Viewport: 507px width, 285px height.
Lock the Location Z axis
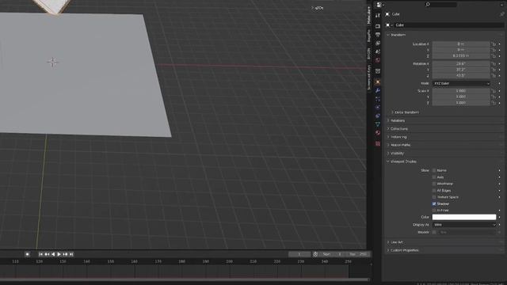point(494,56)
